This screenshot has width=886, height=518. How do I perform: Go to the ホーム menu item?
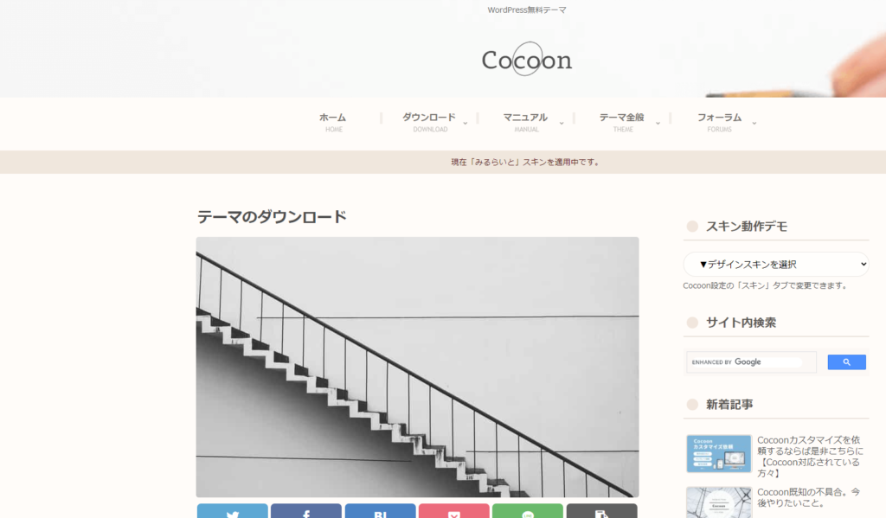(333, 122)
